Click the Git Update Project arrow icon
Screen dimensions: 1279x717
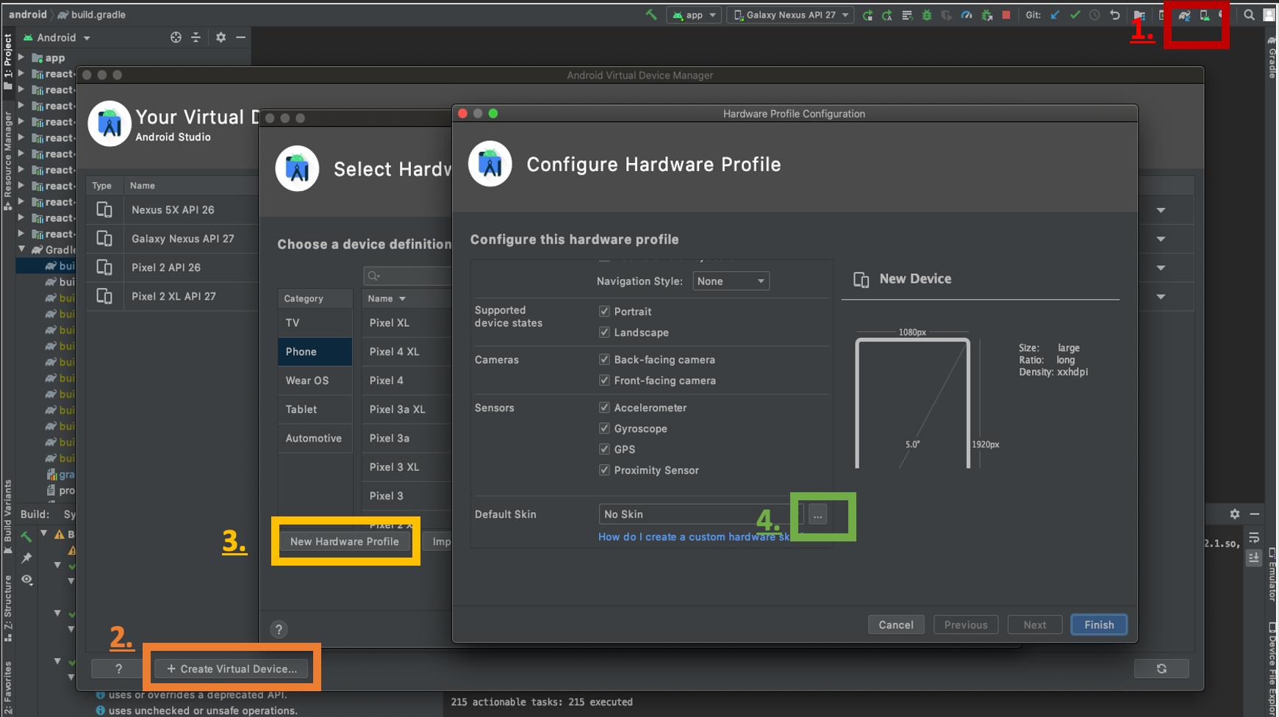pyautogui.click(x=1055, y=15)
